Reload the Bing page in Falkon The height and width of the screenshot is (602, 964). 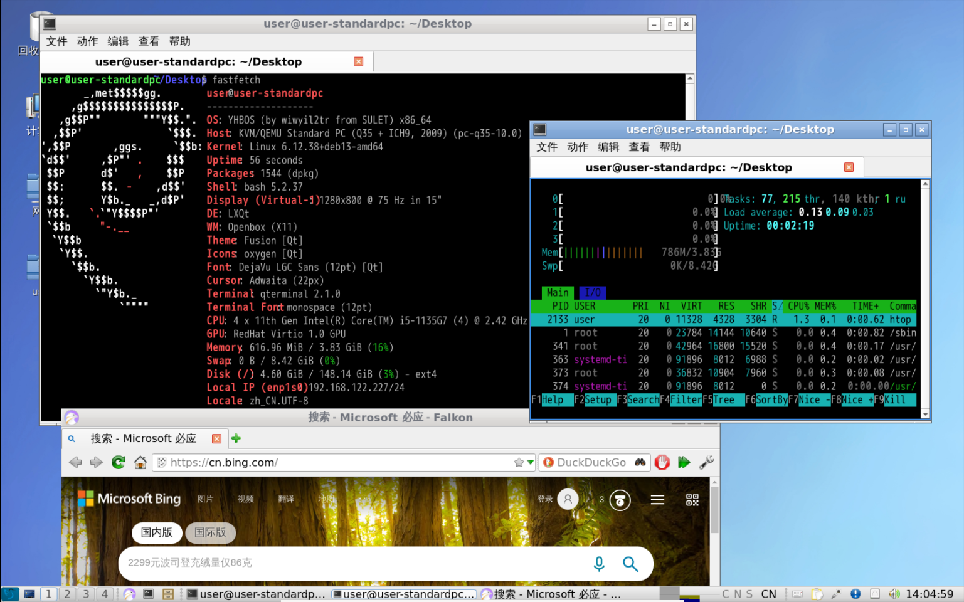118,462
